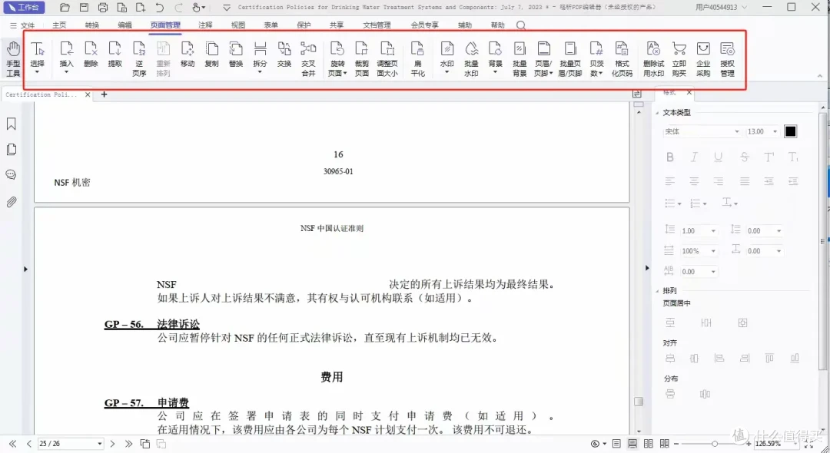Screen dimensions: 830x453
Task: Open the page thumbnails panel in sidebar
Action: point(11,150)
